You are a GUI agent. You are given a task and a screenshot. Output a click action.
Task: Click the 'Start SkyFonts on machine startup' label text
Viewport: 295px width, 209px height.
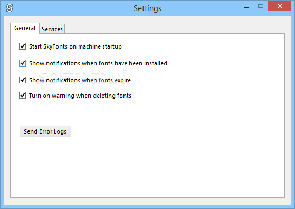pyautogui.click(x=75, y=46)
